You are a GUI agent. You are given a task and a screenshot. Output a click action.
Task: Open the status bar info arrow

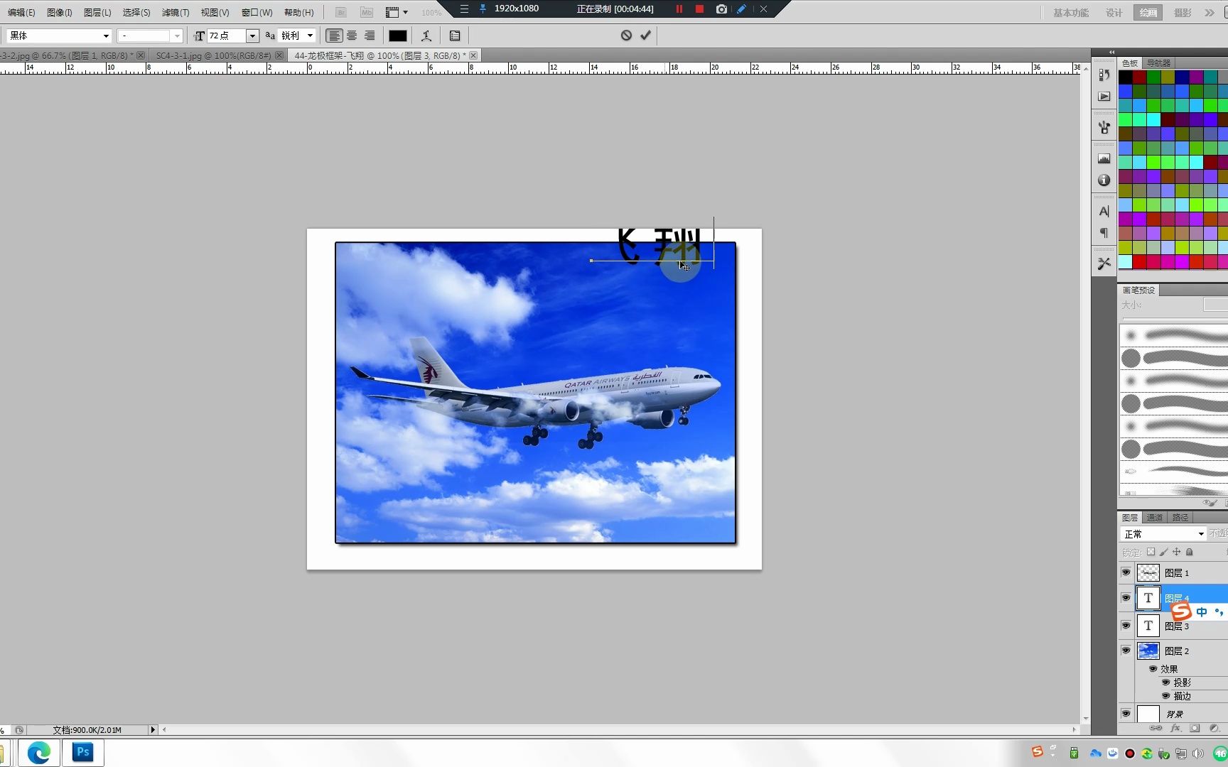[x=153, y=729]
